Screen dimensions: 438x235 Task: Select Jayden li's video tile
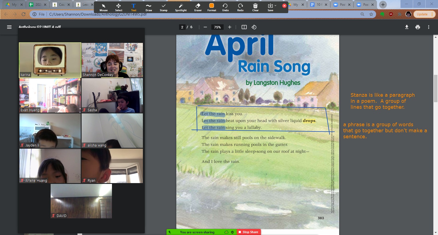tap(50, 131)
